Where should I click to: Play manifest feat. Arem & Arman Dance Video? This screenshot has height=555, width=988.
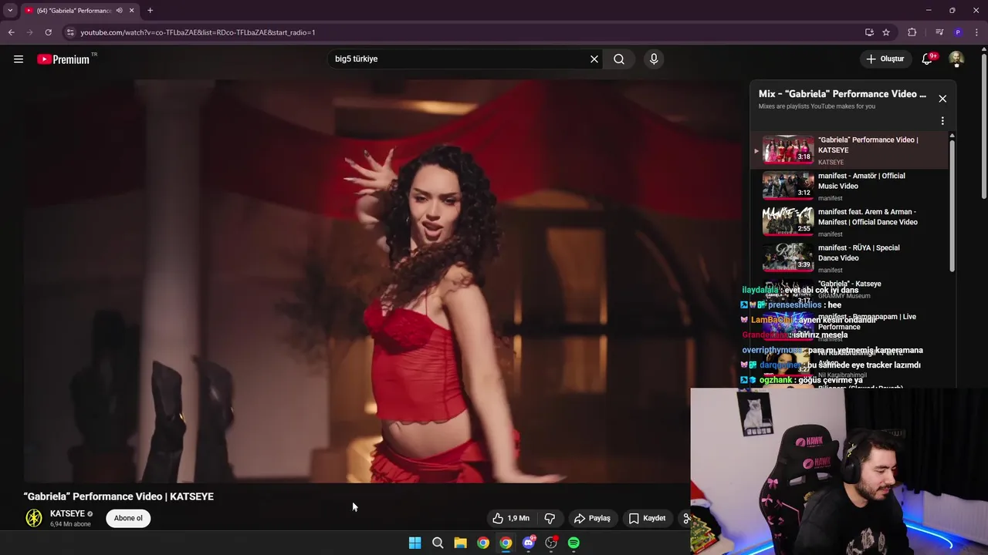[849, 222]
